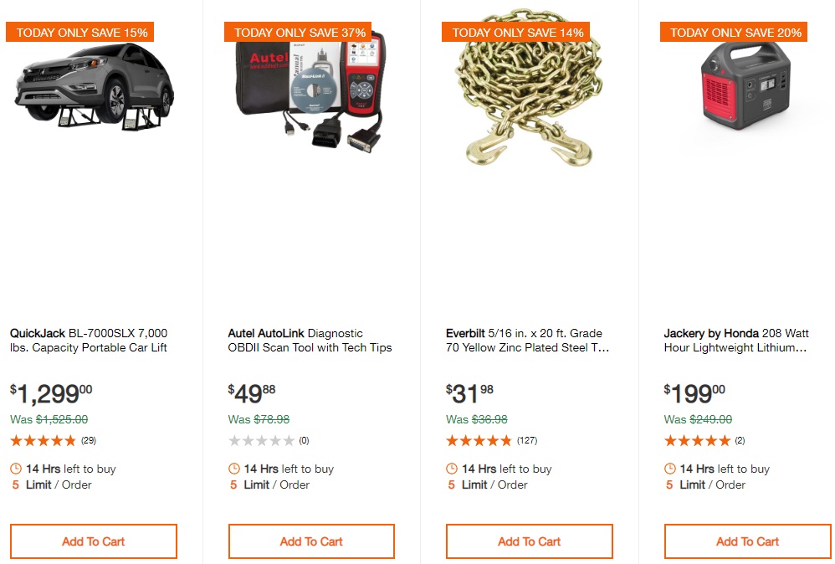
Task: Click the clock icon under Everbilt chain
Action: pyautogui.click(x=452, y=469)
